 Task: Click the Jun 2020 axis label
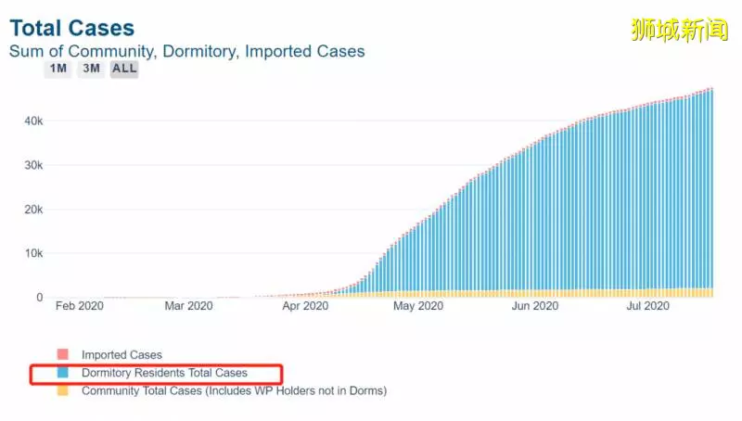click(535, 306)
